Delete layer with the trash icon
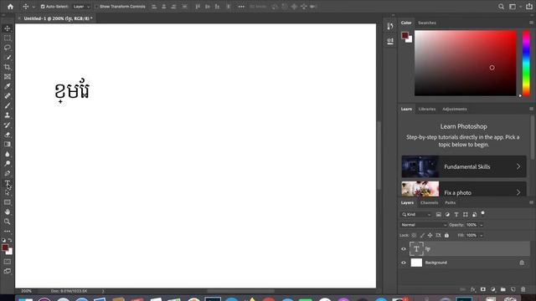536x301 pixels. click(523, 289)
